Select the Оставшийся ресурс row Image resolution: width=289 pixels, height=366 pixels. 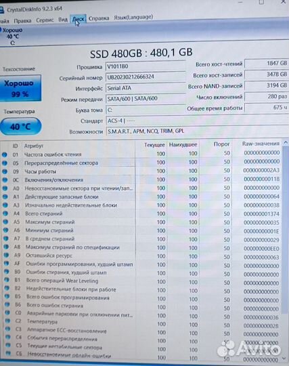pos(141,256)
